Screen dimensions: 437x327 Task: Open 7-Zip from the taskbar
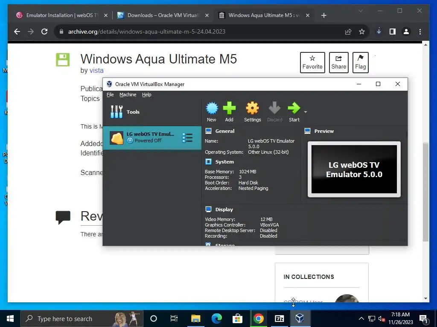(279, 318)
